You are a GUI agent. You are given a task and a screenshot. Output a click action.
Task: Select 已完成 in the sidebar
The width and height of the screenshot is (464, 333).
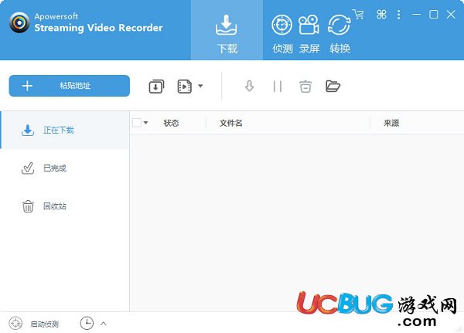[x=65, y=168]
